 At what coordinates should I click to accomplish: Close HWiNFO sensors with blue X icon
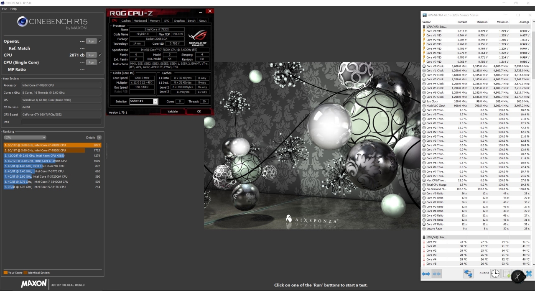(x=529, y=274)
